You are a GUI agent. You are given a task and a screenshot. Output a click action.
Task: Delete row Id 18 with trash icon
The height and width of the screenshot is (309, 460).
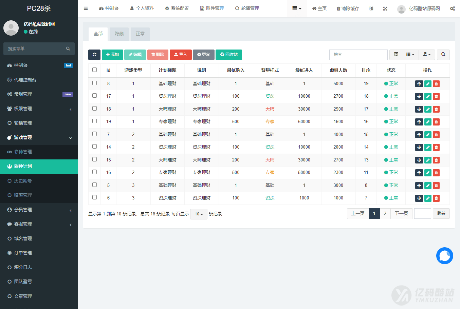pyautogui.click(x=436, y=109)
